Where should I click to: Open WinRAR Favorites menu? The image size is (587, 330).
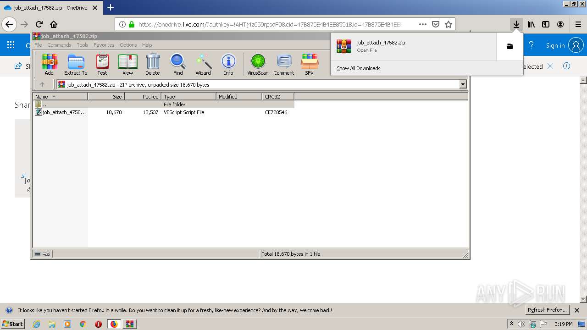click(104, 45)
